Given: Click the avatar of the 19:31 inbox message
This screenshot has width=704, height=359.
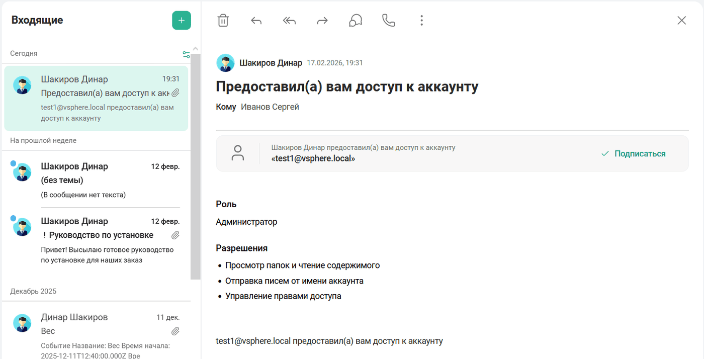Looking at the screenshot, I should 22,85.
